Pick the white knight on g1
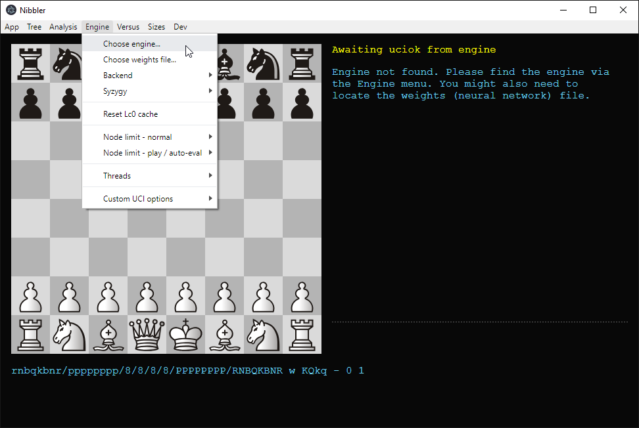 point(264,334)
